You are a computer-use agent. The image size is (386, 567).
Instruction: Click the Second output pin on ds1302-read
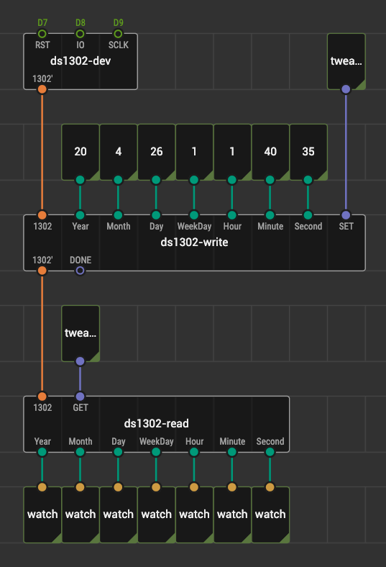coord(270,452)
